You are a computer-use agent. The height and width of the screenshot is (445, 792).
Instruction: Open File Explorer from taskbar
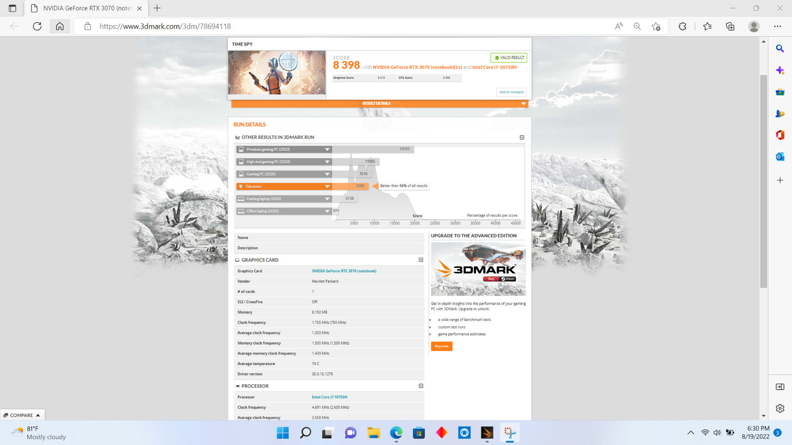[x=374, y=433]
